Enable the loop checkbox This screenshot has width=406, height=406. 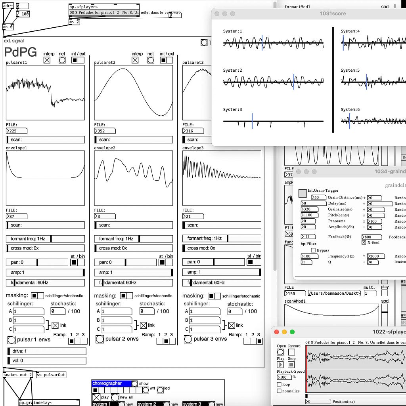pos(279,384)
